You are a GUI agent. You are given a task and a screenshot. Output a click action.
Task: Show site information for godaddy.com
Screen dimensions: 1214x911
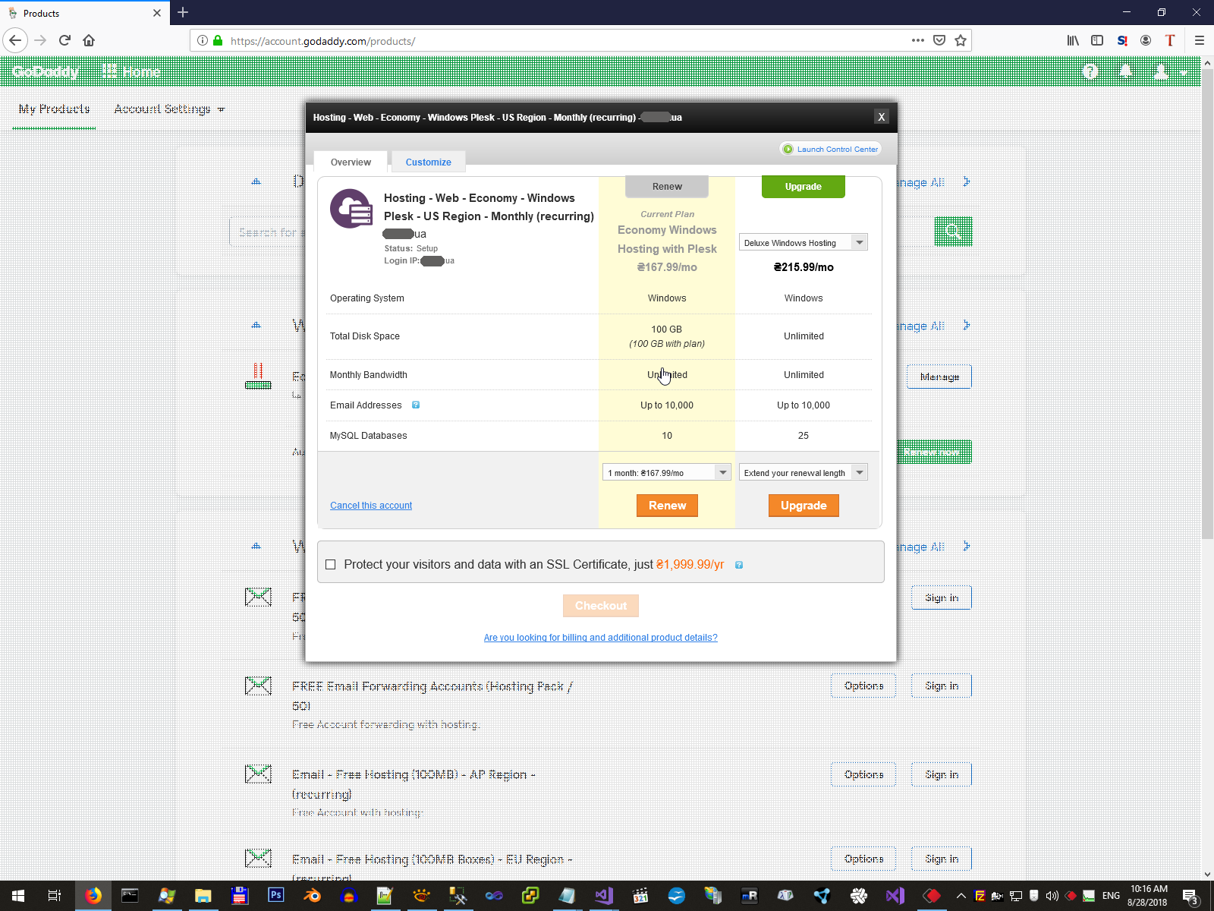tap(203, 41)
